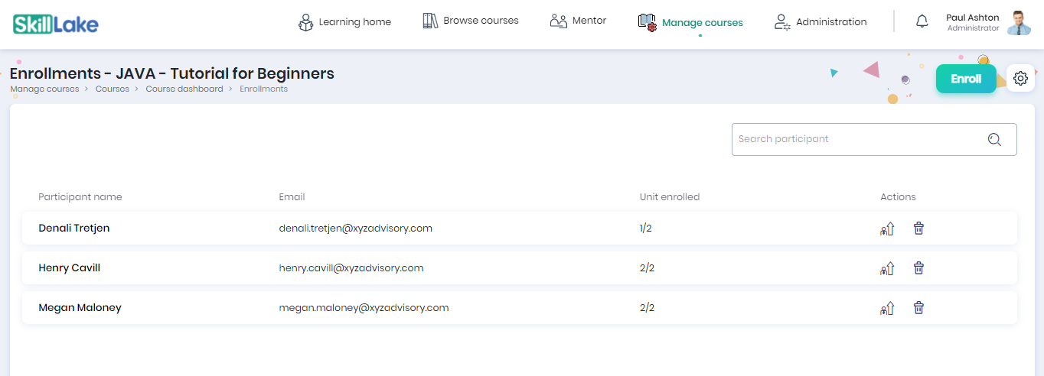
Task: Open the Administration menu
Action: (820, 22)
